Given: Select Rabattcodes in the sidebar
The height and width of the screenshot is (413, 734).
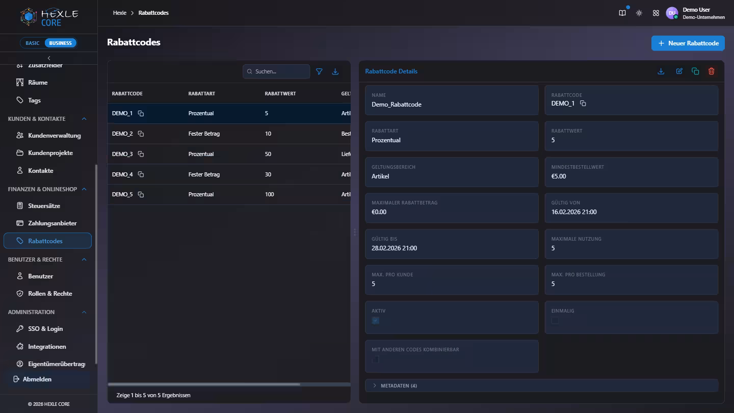Looking at the screenshot, I should click(47, 241).
